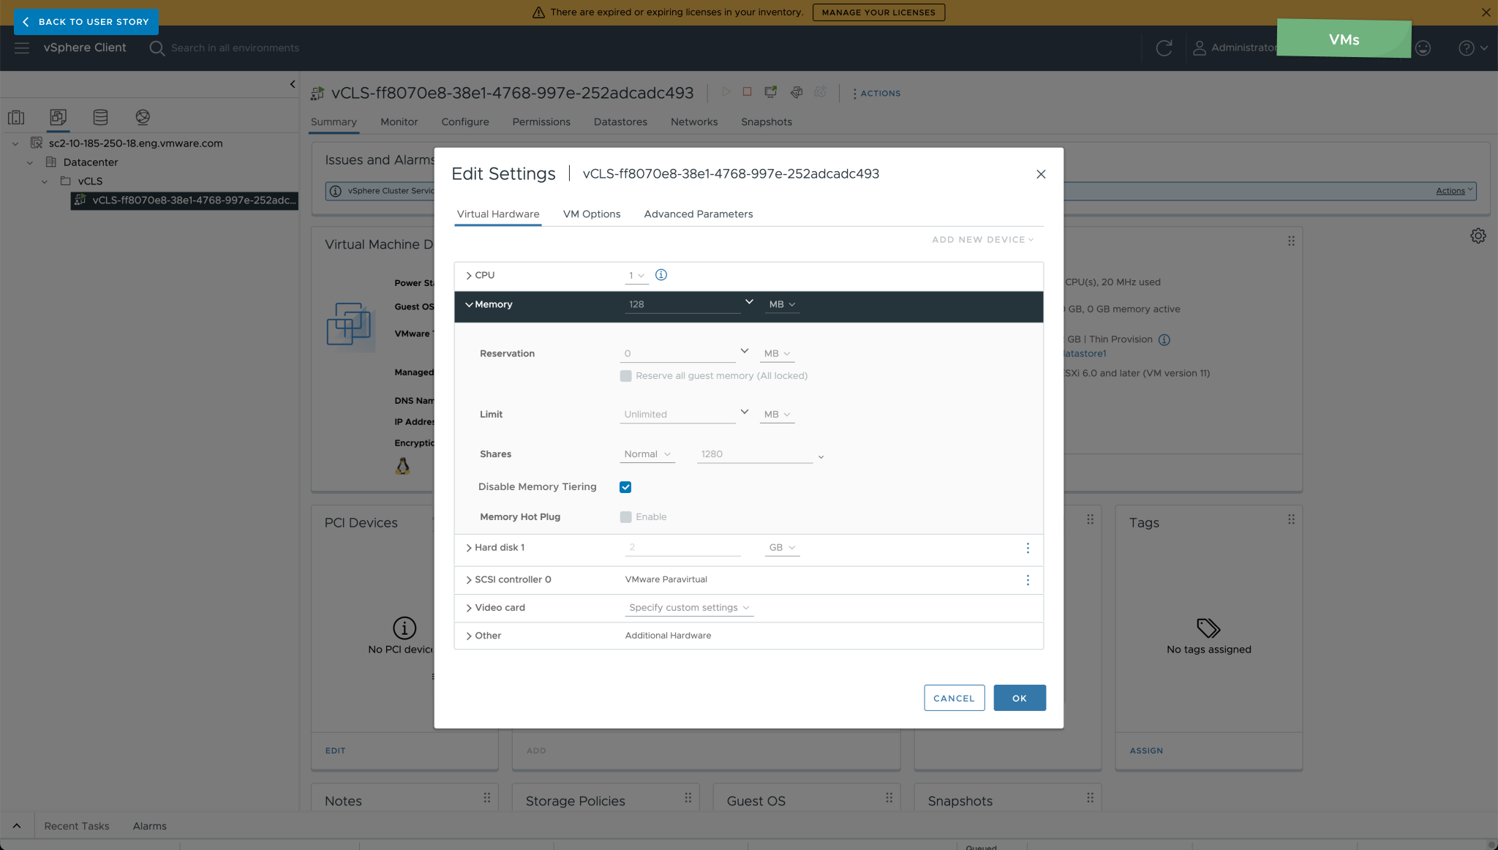
Task: Click the Hosts and Clusters inventory icon
Action: click(x=16, y=117)
